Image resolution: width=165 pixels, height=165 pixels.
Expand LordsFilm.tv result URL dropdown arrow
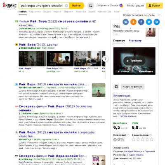click(x=68, y=28)
